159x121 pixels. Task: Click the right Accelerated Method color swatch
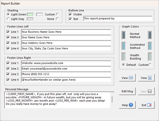[150, 46]
